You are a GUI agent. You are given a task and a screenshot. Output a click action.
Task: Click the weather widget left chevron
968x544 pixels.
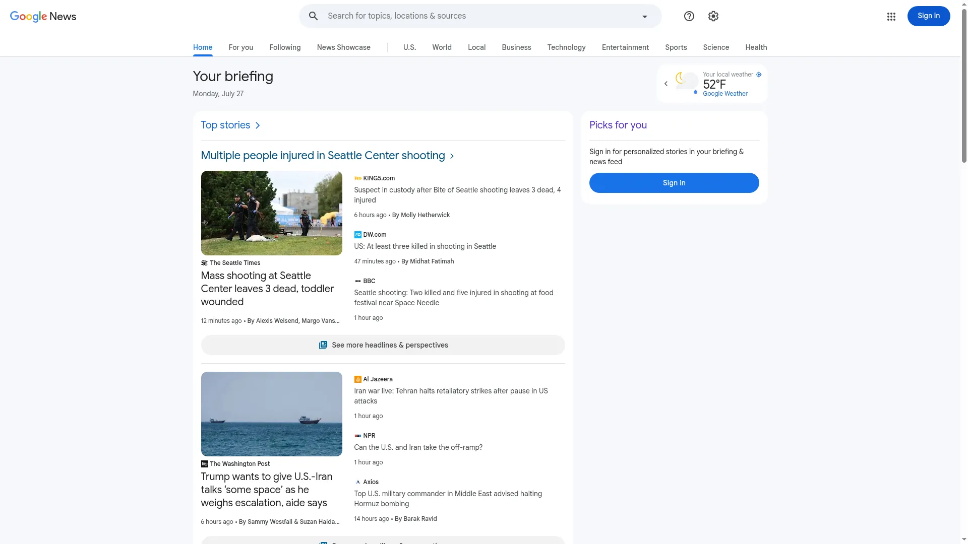point(665,84)
